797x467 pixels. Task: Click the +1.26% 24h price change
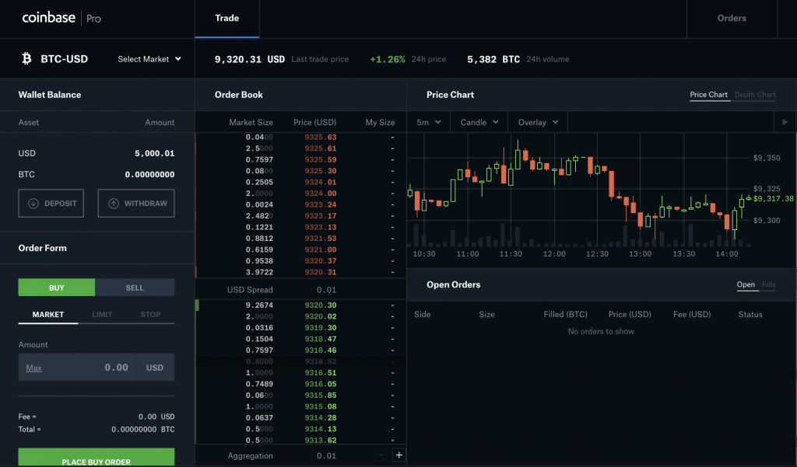point(388,59)
